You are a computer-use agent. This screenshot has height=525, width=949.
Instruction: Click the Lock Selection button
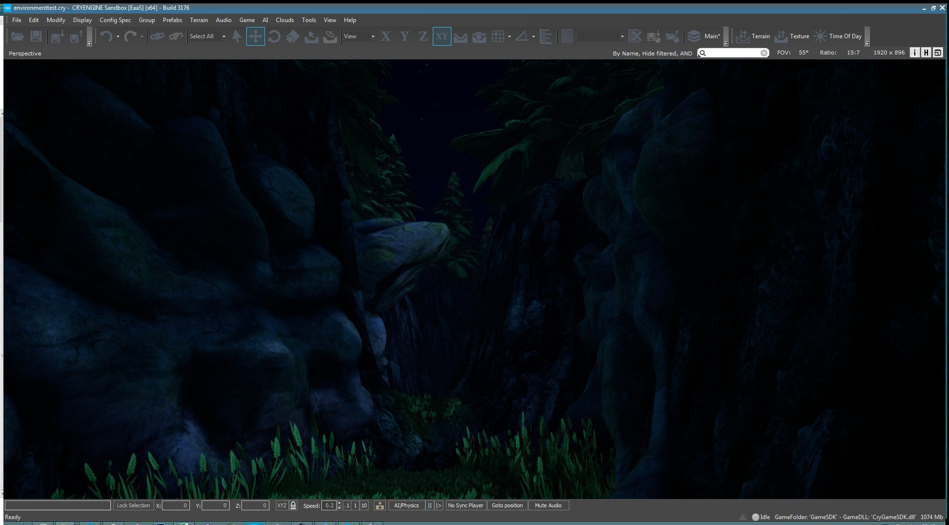(133, 505)
